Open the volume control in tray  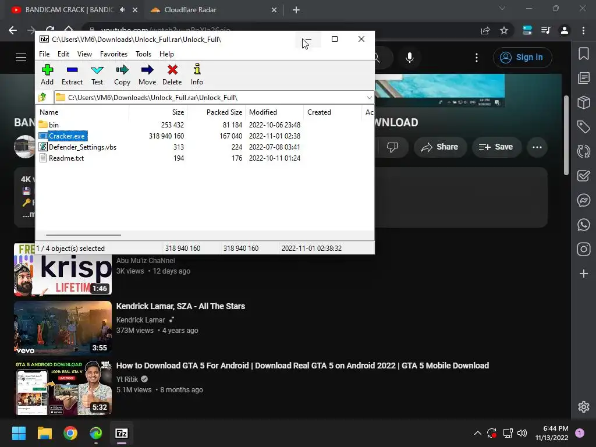coord(522,433)
